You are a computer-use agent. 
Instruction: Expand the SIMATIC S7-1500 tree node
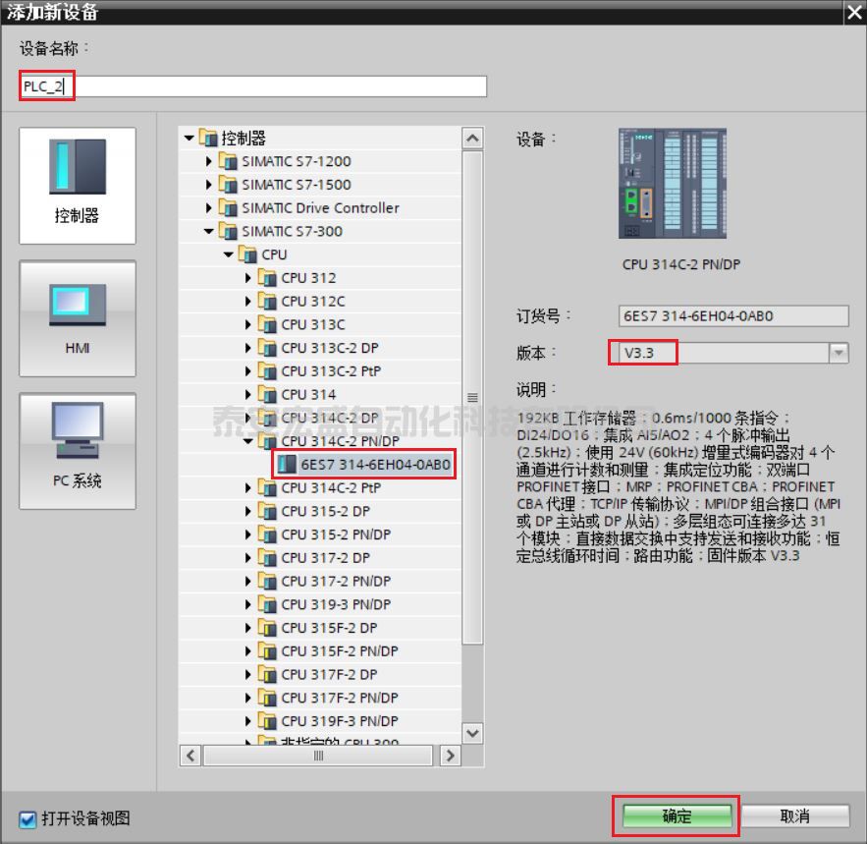[209, 185]
